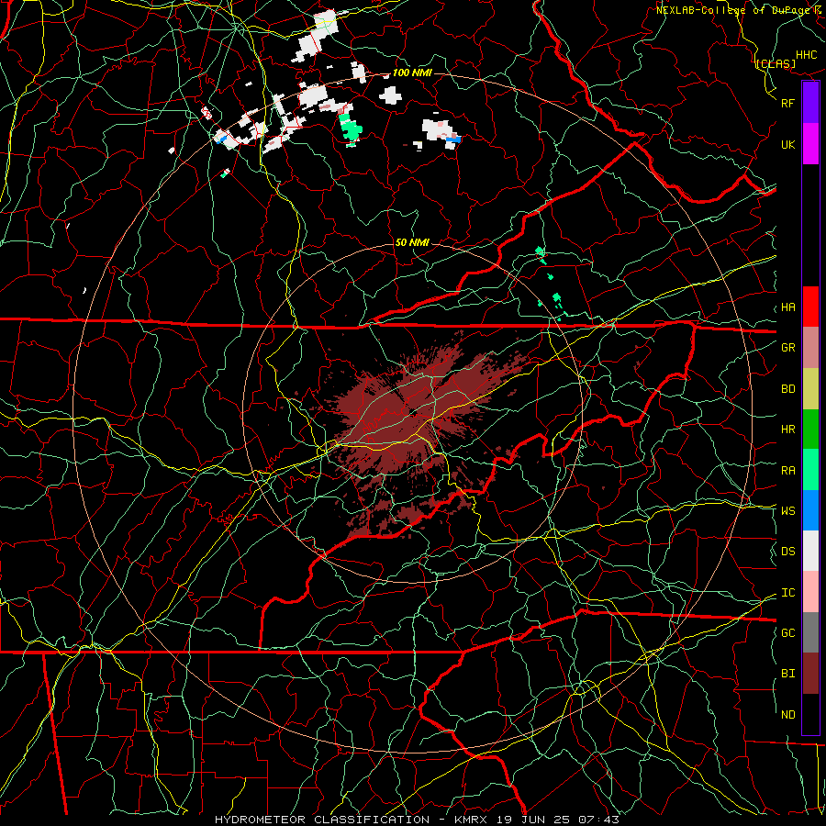
Task: Click the BI brown legend swatch
Action: (x=810, y=674)
